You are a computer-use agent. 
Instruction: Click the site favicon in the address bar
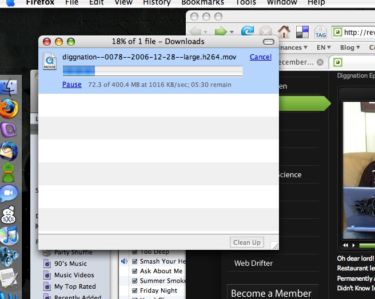[x=338, y=32]
